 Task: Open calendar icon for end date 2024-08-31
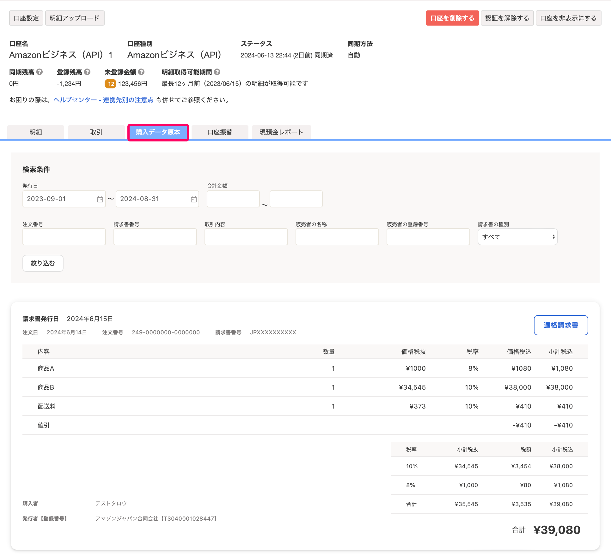pyautogui.click(x=194, y=199)
